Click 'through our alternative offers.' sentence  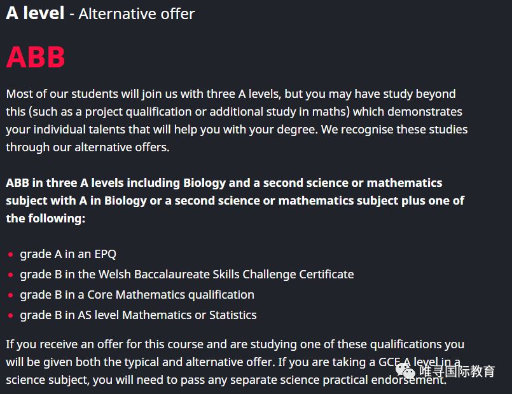click(88, 147)
